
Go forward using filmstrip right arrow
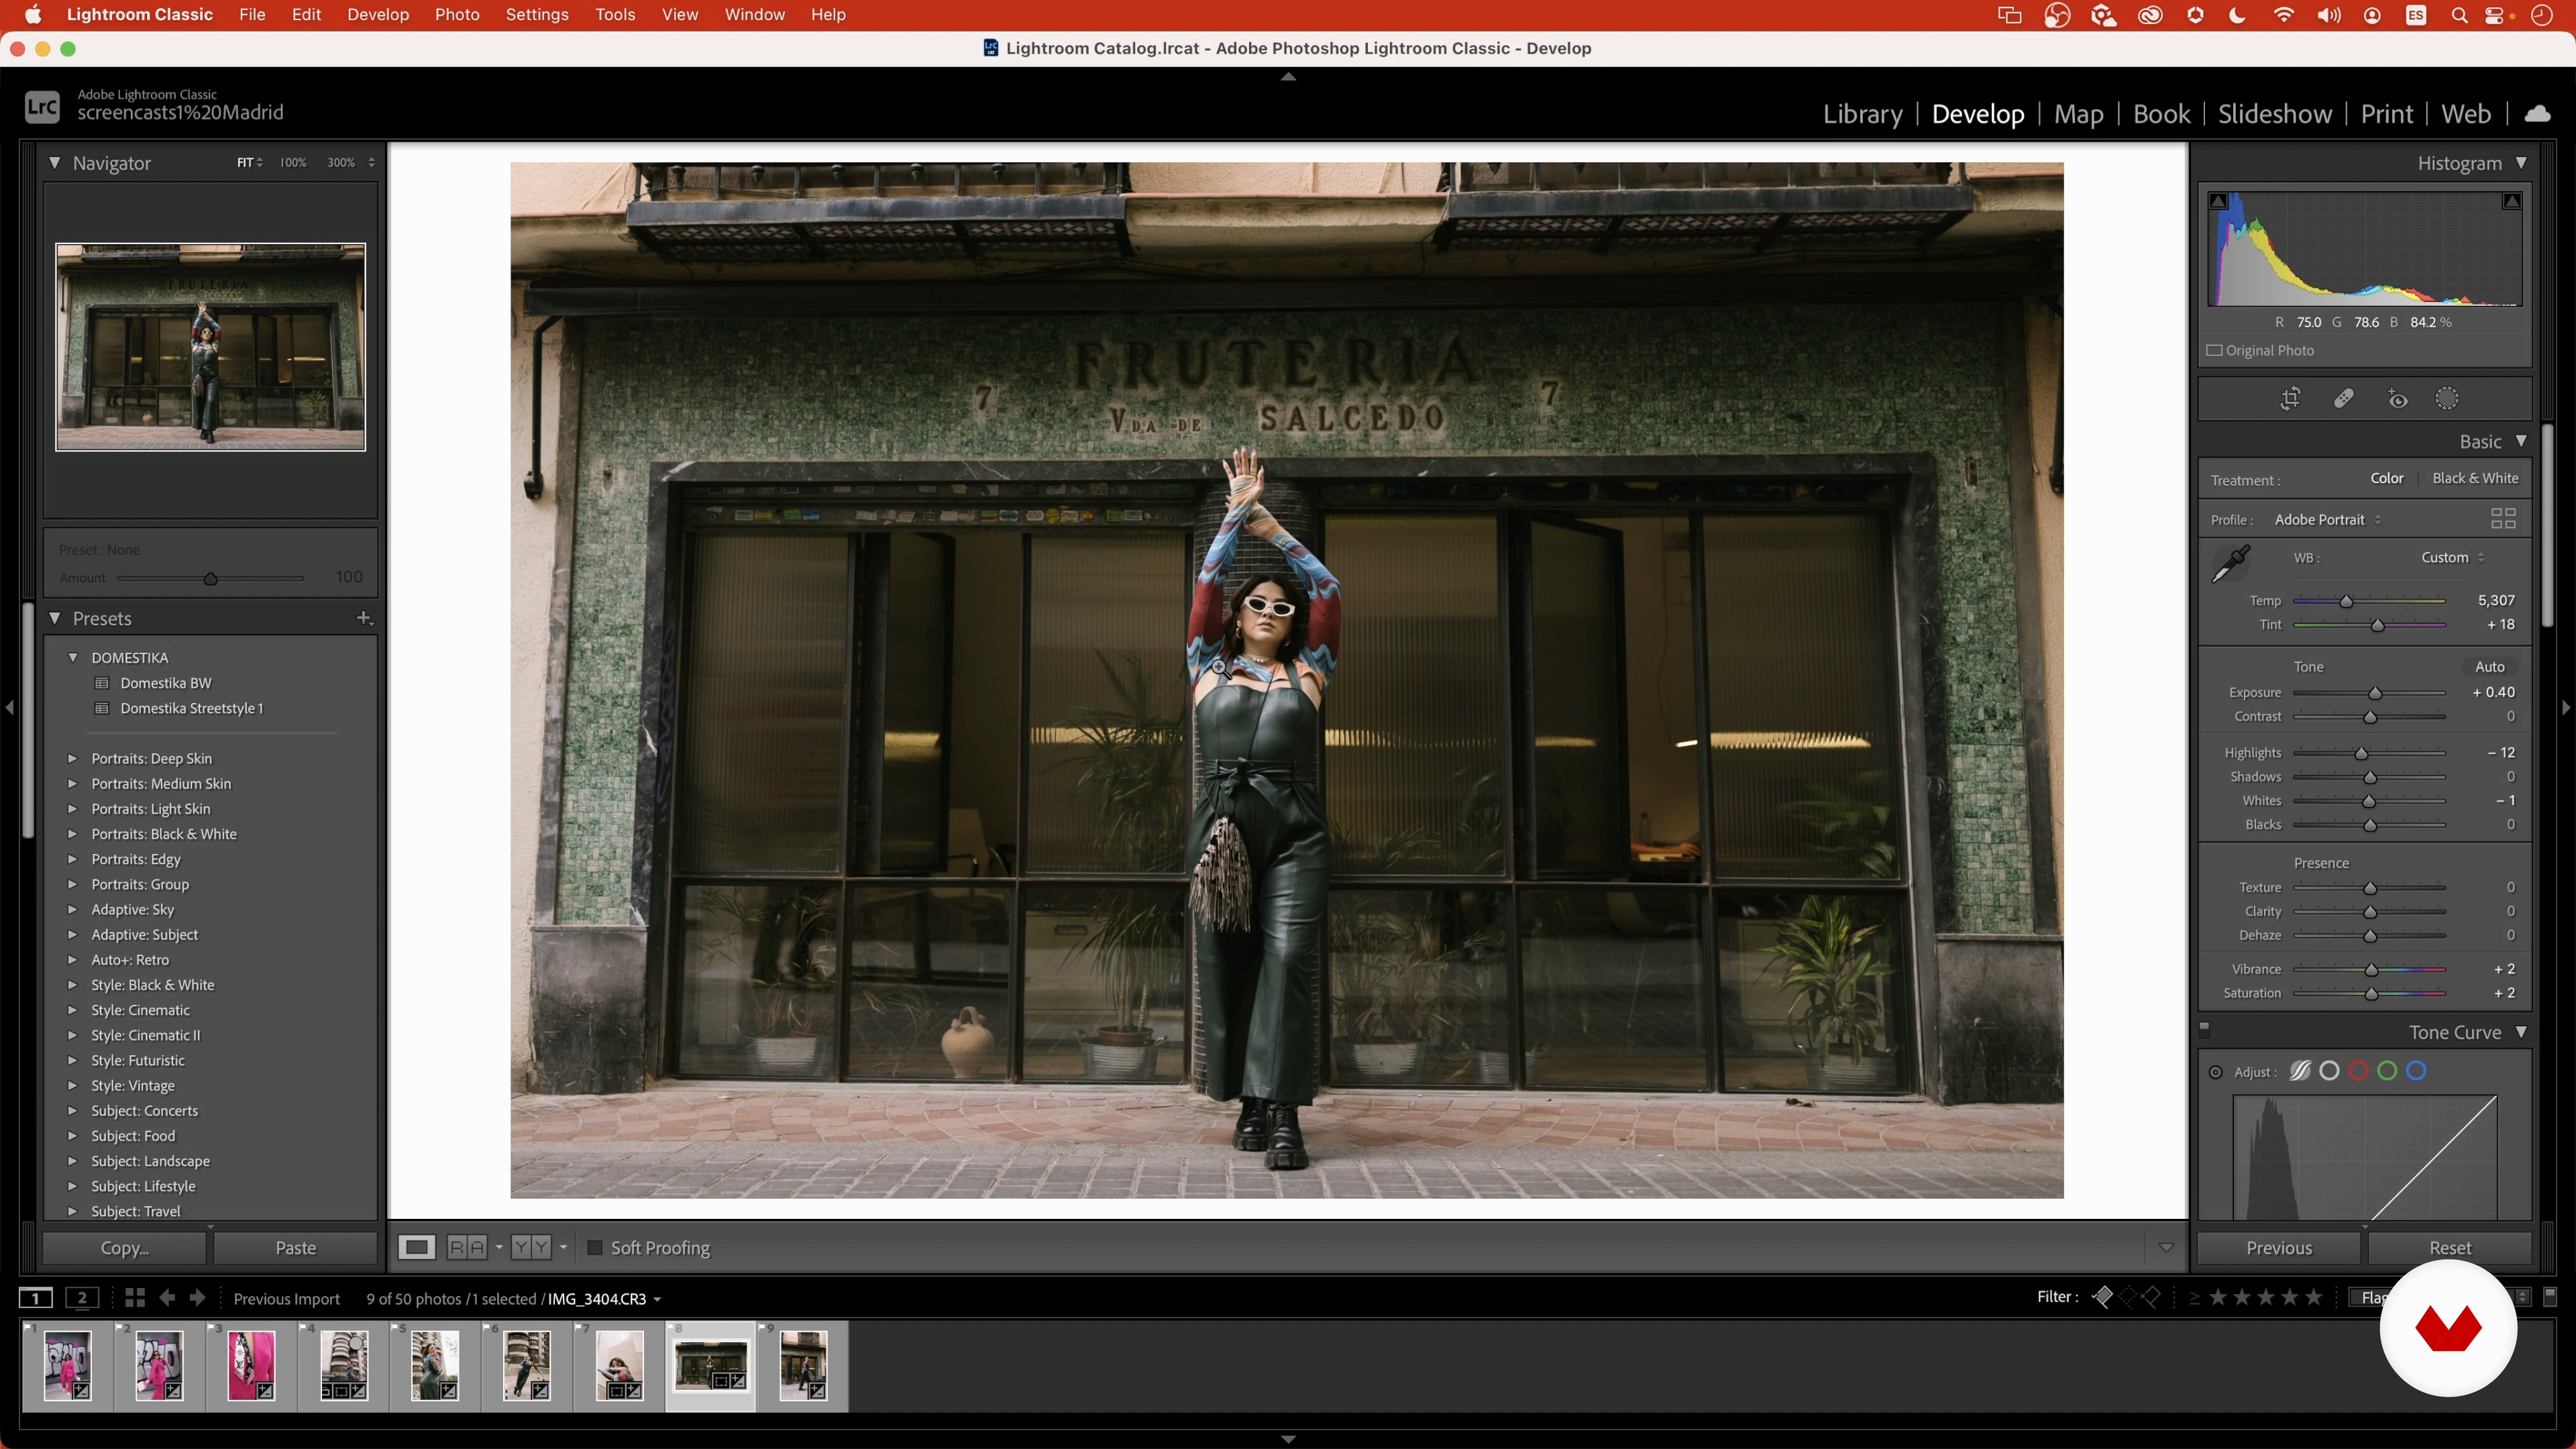[197, 1297]
